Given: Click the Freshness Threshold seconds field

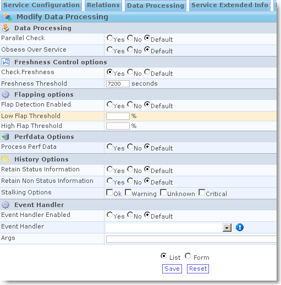Looking at the screenshot, I should point(118,83).
